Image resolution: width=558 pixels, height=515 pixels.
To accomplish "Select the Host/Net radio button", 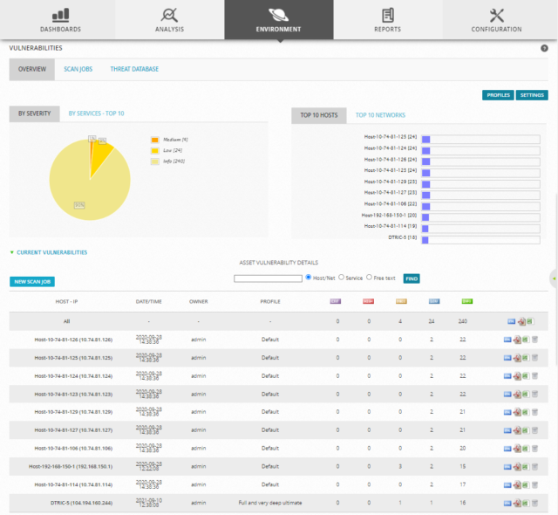I will pyautogui.click(x=309, y=278).
